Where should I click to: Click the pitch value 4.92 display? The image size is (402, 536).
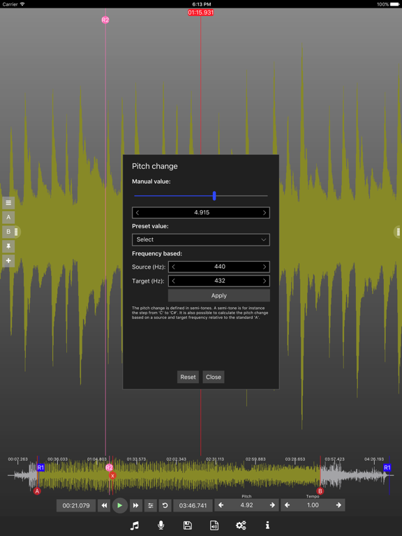click(x=246, y=505)
